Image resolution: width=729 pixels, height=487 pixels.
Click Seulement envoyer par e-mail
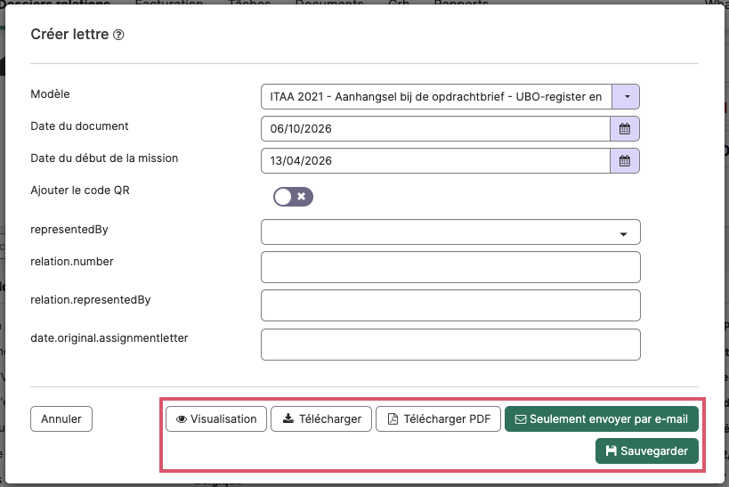[x=602, y=419]
